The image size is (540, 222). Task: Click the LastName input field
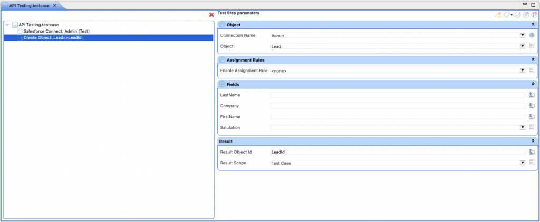[x=398, y=95]
